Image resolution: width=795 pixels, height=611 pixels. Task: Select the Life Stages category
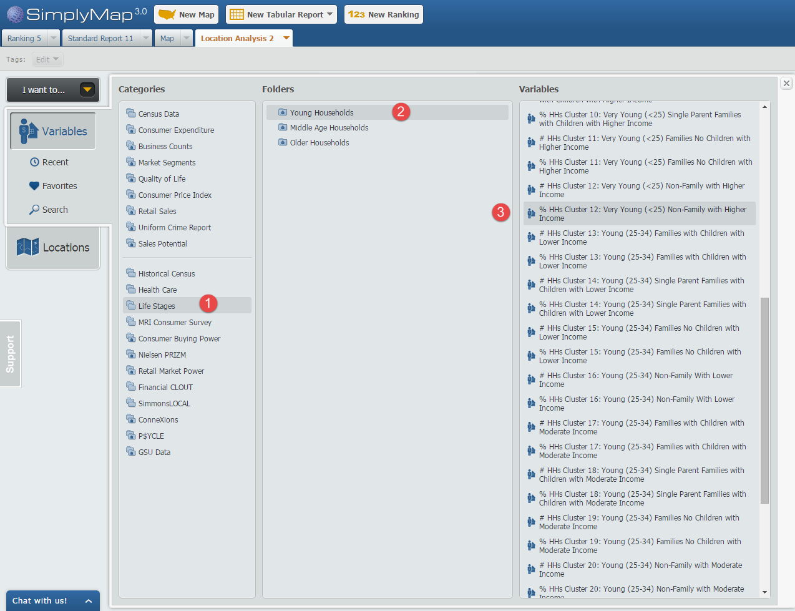click(187, 306)
